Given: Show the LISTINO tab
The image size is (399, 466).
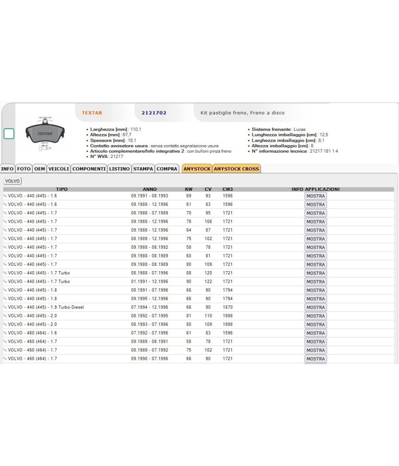Looking at the screenshot, I should 119,169.
